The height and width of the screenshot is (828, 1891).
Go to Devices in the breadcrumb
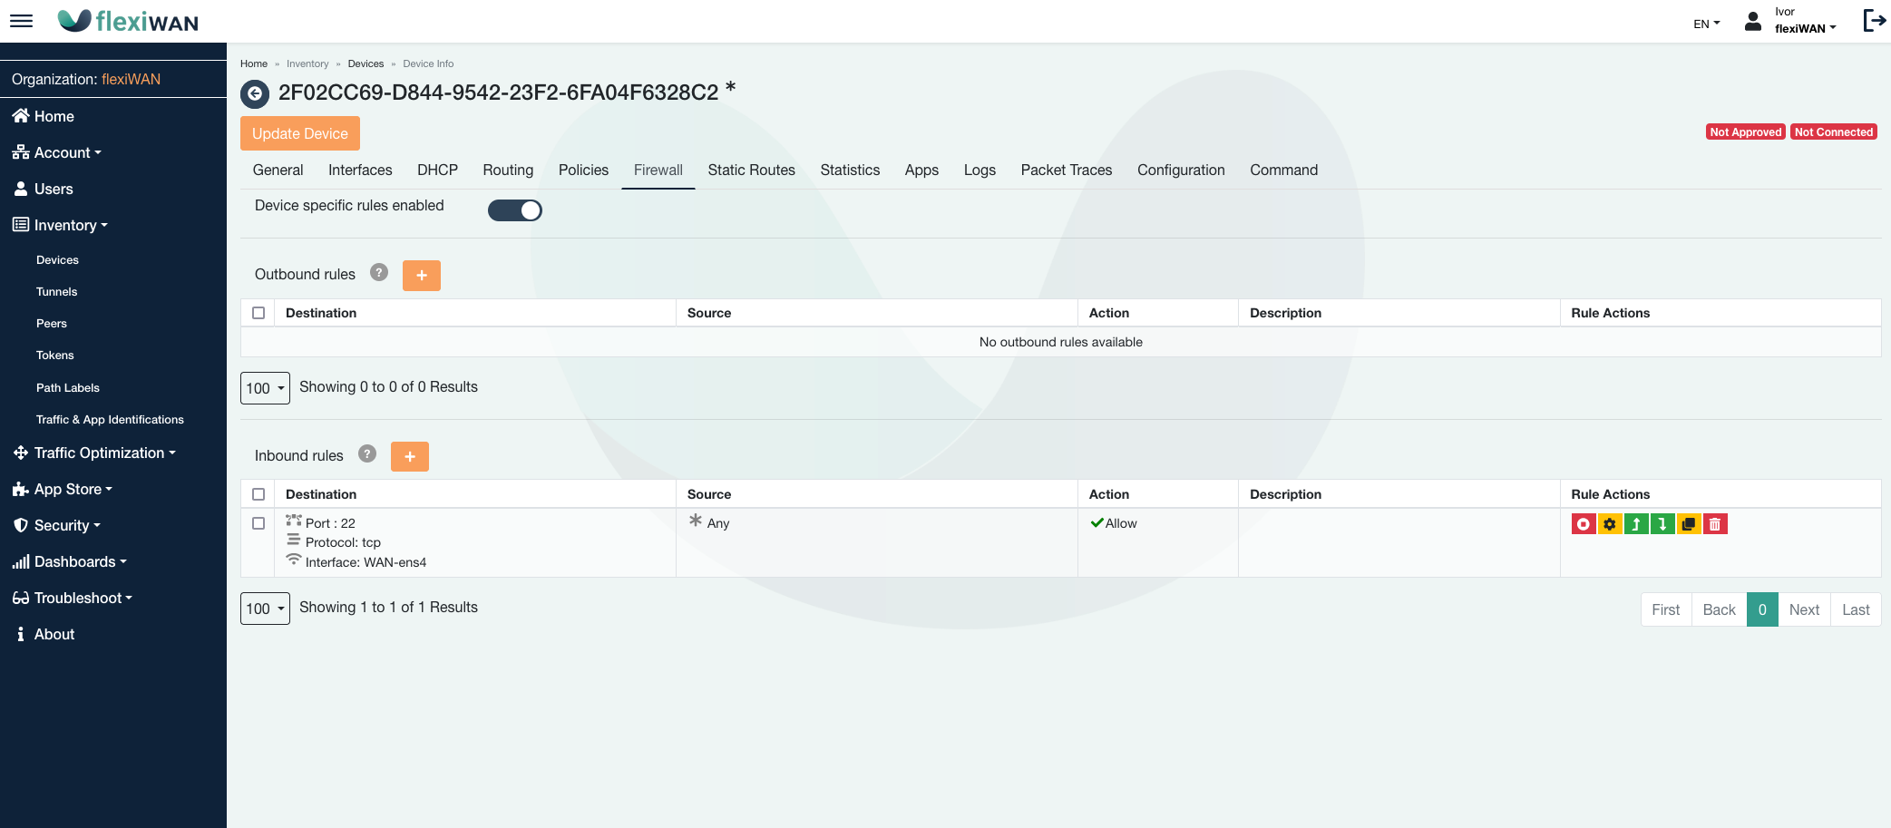(366, 63)
